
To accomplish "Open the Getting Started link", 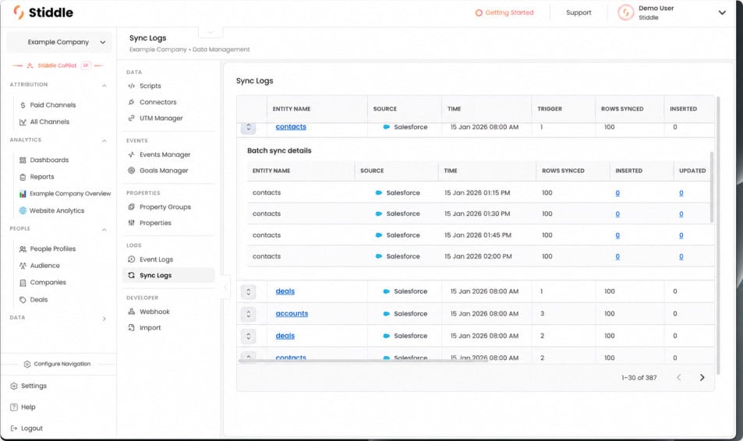I will 504,12.
